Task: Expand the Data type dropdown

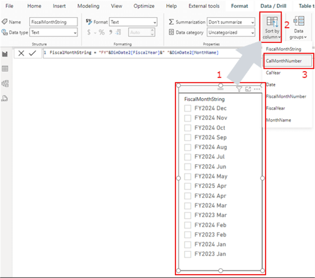Action: tap(53, 32)
